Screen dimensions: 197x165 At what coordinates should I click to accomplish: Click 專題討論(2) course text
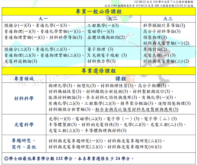[155, 49]
